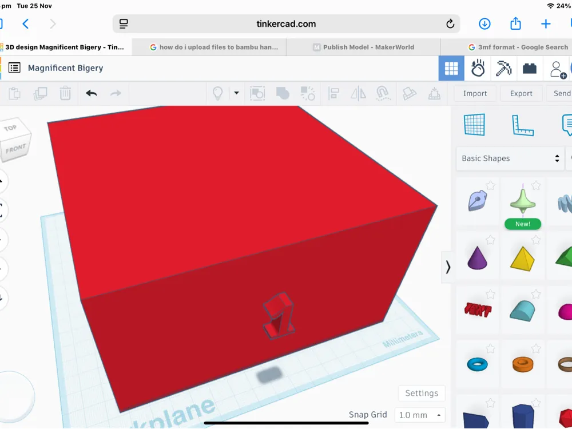The height and width of the screenshot is (429, 572).
Task: Switch to Blocks pickaxe view
Action: click(503, 68)
